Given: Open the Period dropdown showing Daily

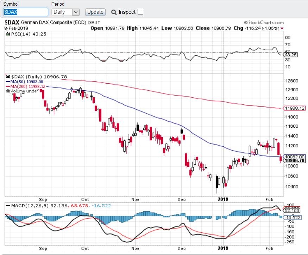Looking at the screenshot, I should [x=66, y=12].
